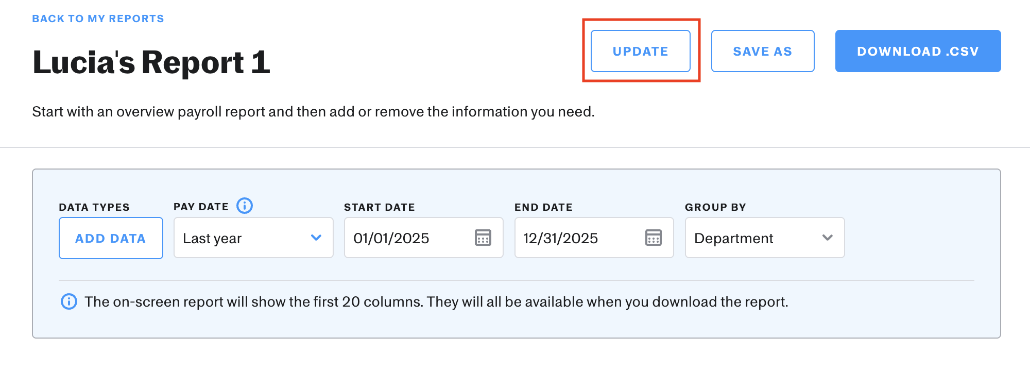
Task: Click the gray chevron in Group By dropdown
Action: pyautogui.click(x=827, y=238)
